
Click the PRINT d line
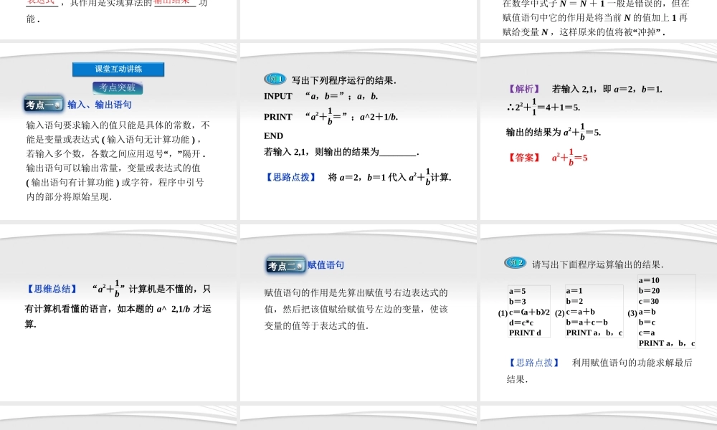coord(525,333)
